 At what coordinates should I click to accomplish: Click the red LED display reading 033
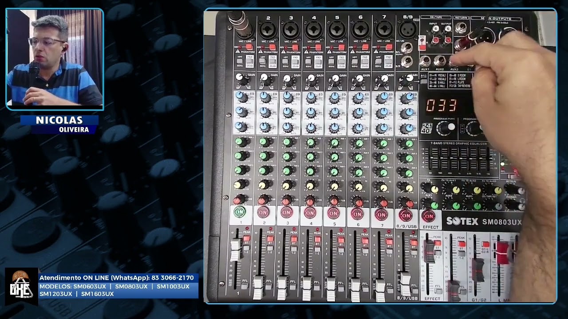(x=442, y=105)
